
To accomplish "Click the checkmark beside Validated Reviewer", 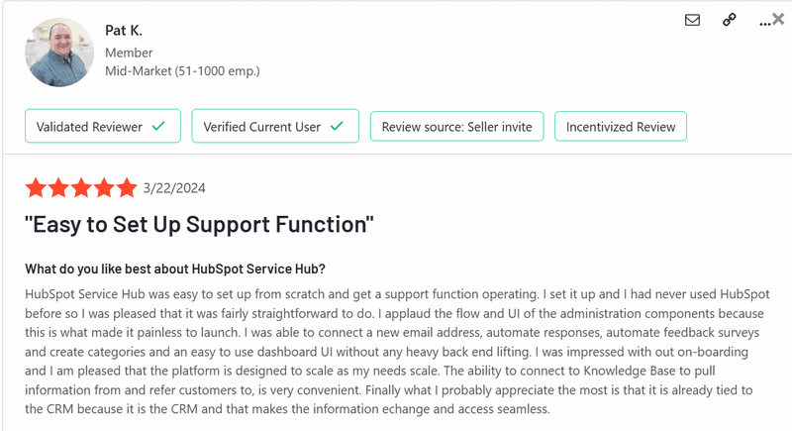I will (159, 127).
